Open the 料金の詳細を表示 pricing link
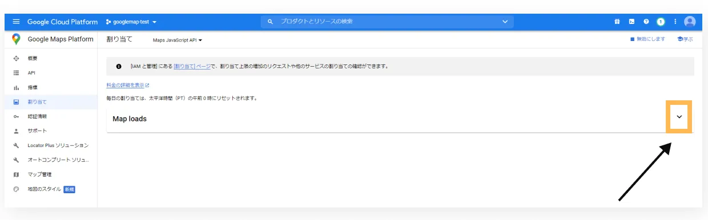 (128, 85)
